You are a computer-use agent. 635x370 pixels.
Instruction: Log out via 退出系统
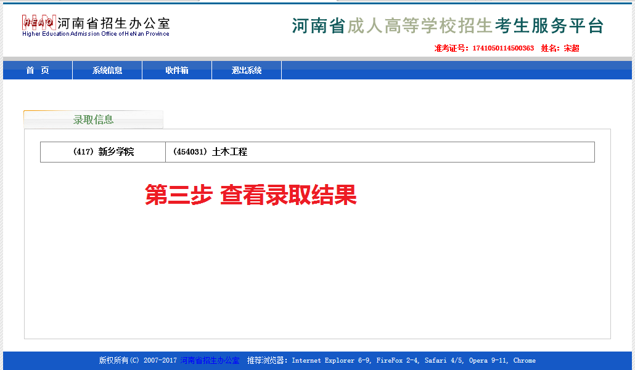(x=247, y=70)
